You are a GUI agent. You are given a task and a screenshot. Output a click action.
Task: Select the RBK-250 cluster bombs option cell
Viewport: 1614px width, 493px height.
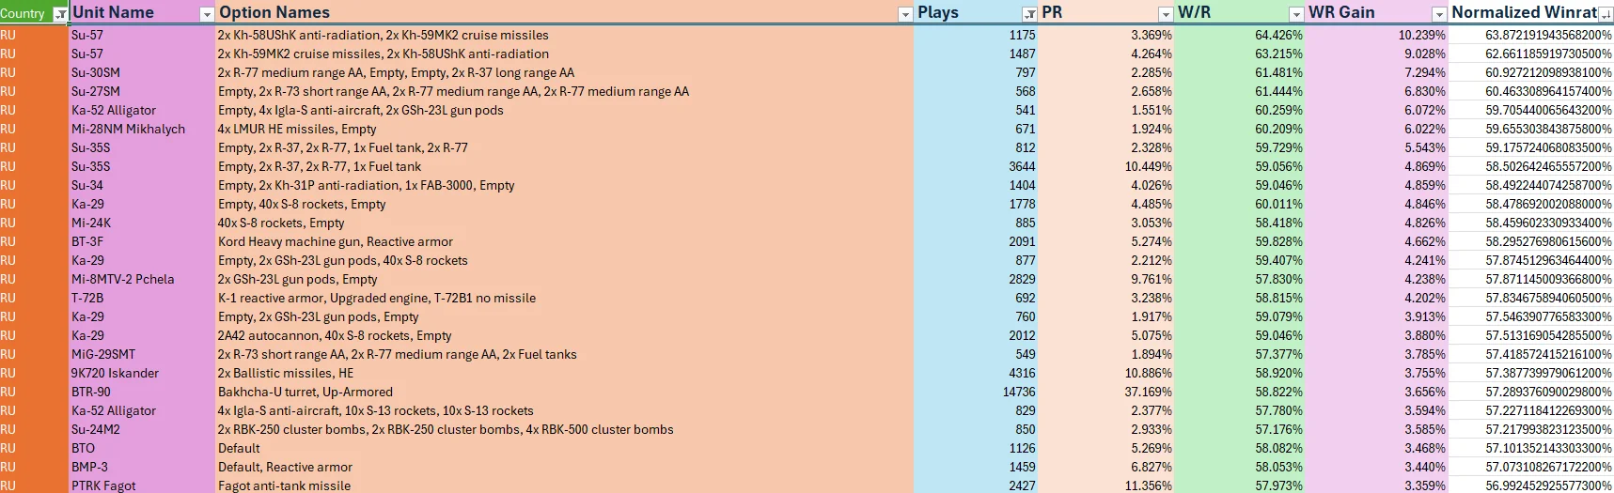pos(565,429)
